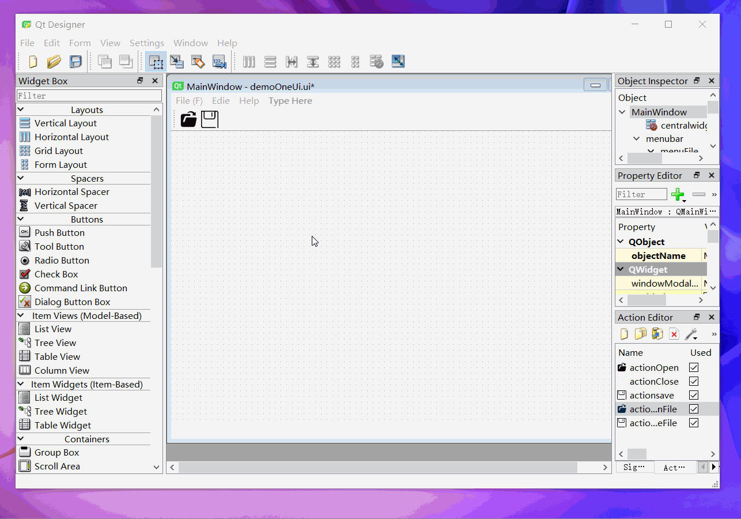Open the Settings menu
Image resolution: width=741 pixels, height=519 pixels.
[x=147, y=43]
